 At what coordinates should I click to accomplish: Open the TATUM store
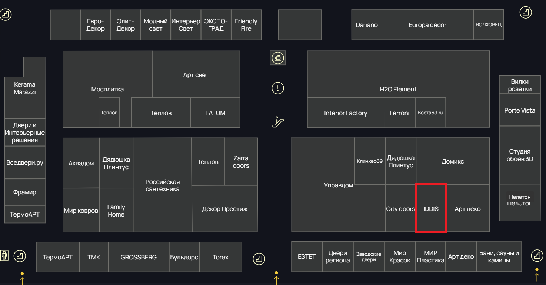(x=215, y=113)
